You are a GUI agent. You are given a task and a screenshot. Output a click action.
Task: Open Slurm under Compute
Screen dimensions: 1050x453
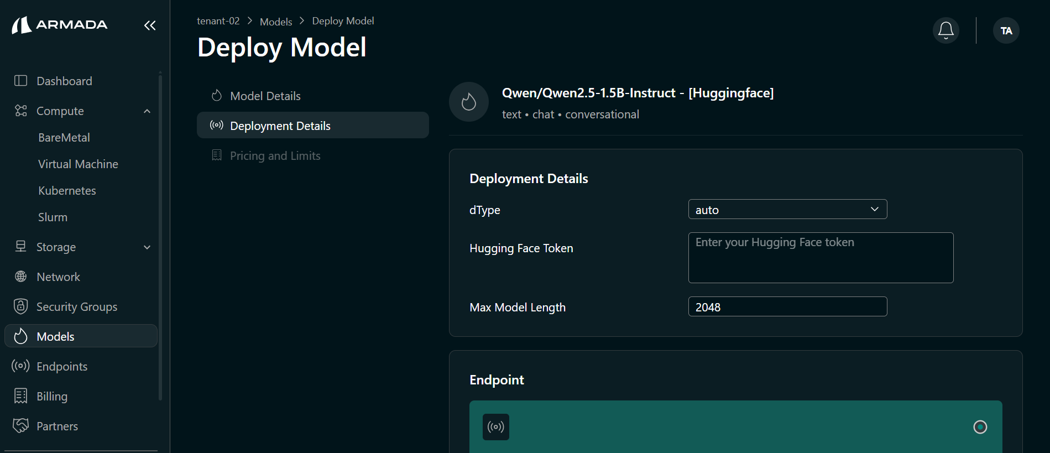(x=53, y=217)
